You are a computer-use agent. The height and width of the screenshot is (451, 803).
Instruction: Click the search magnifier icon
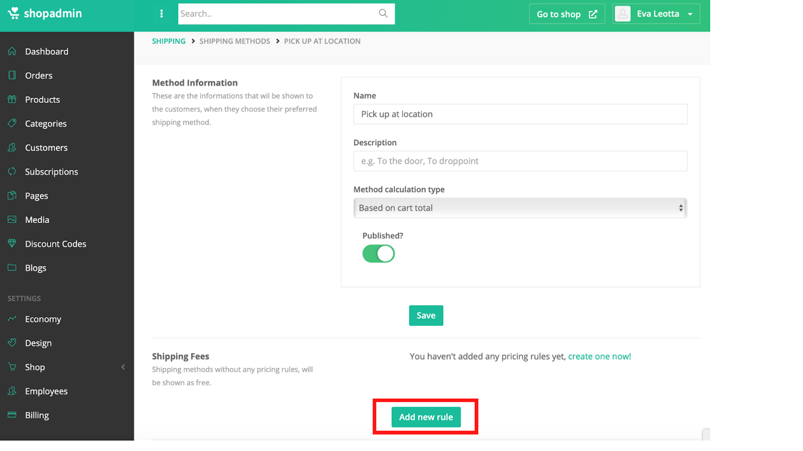[x=383, y=14]
